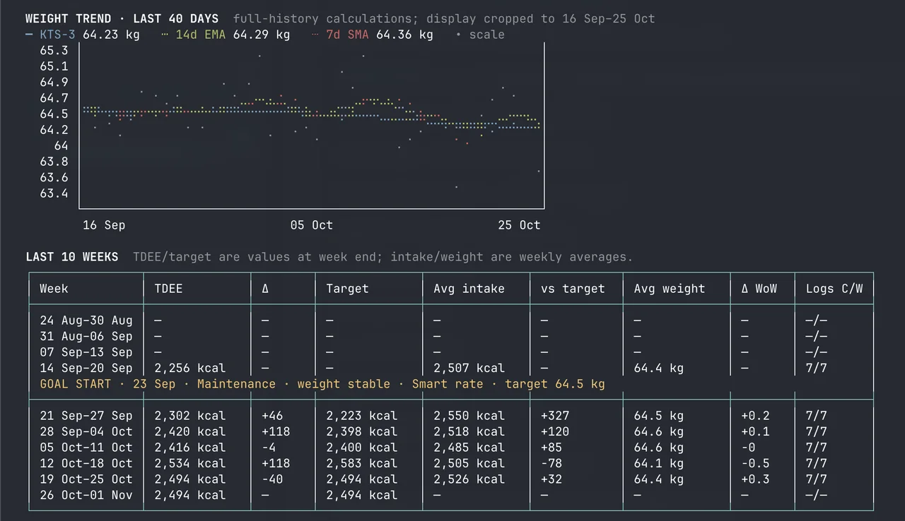905x521 pixels.
Task: Click the 24 Aug-30 Aug week label
Action: tap(86, 321)
